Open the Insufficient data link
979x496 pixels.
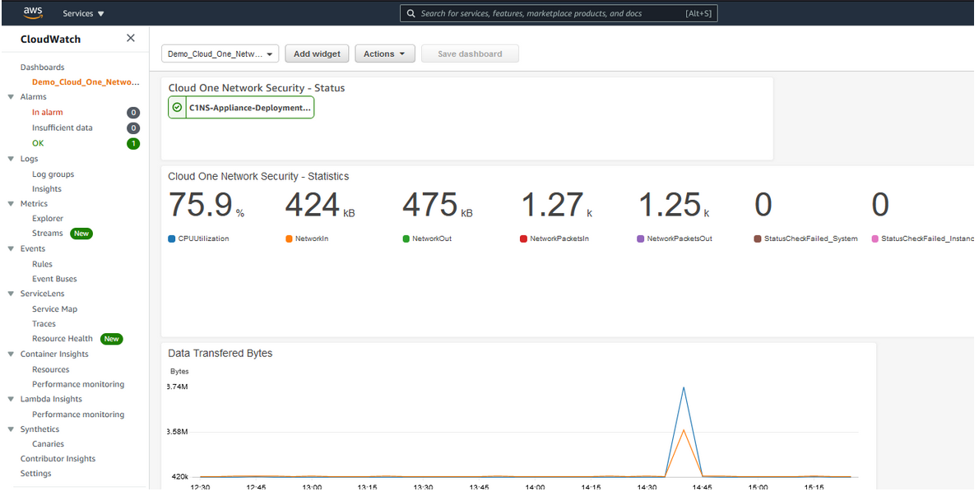click(63, 127)
